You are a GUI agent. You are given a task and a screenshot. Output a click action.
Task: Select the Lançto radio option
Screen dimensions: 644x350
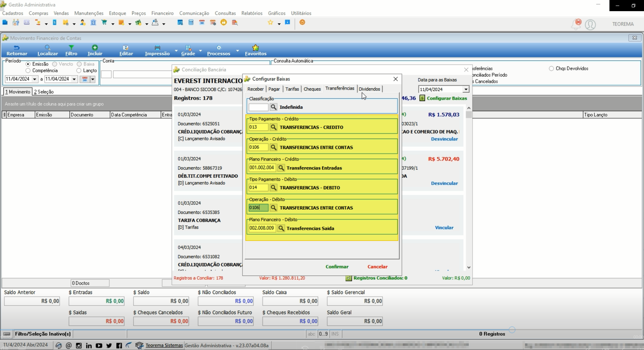[79, 70]
